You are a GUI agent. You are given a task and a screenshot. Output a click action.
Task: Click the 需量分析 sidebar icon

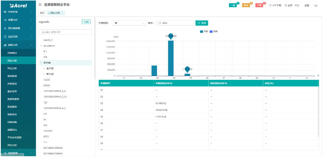point(5,20)
